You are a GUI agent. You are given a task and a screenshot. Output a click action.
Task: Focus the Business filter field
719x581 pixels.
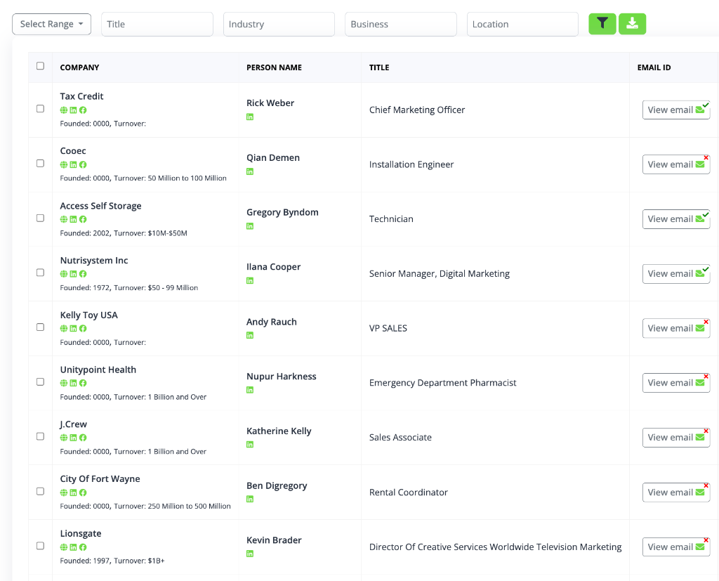tap(401, 24)
